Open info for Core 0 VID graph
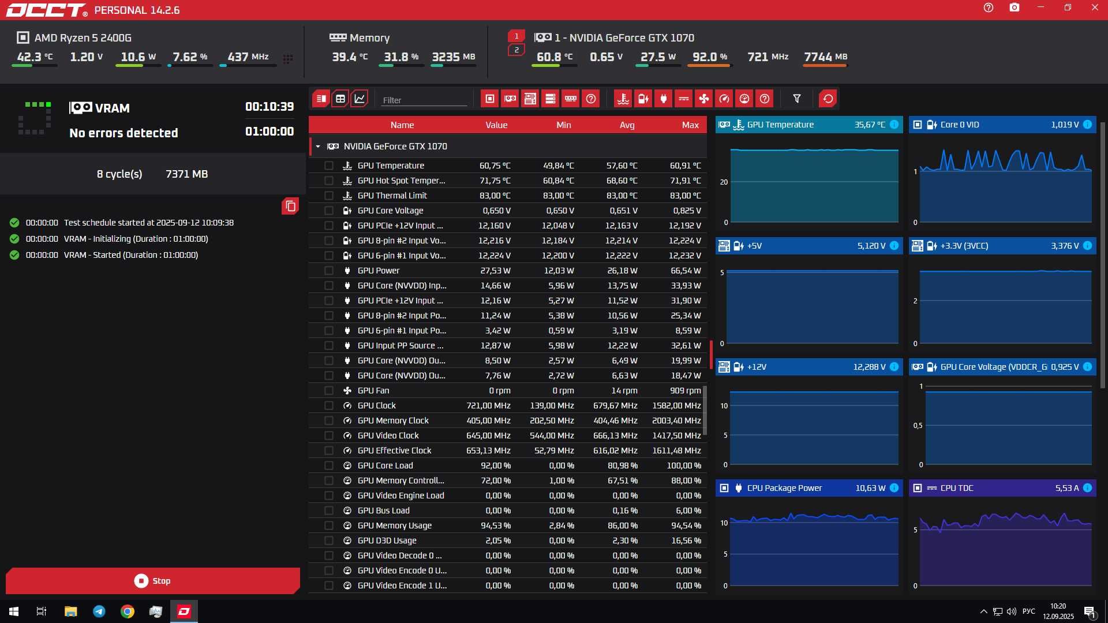The height and width of the screenshot is (623, 1108). coord(1087,125)
